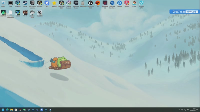Open WeChat from the taskbar
200x112 pixels.
(x=24, y=110)
